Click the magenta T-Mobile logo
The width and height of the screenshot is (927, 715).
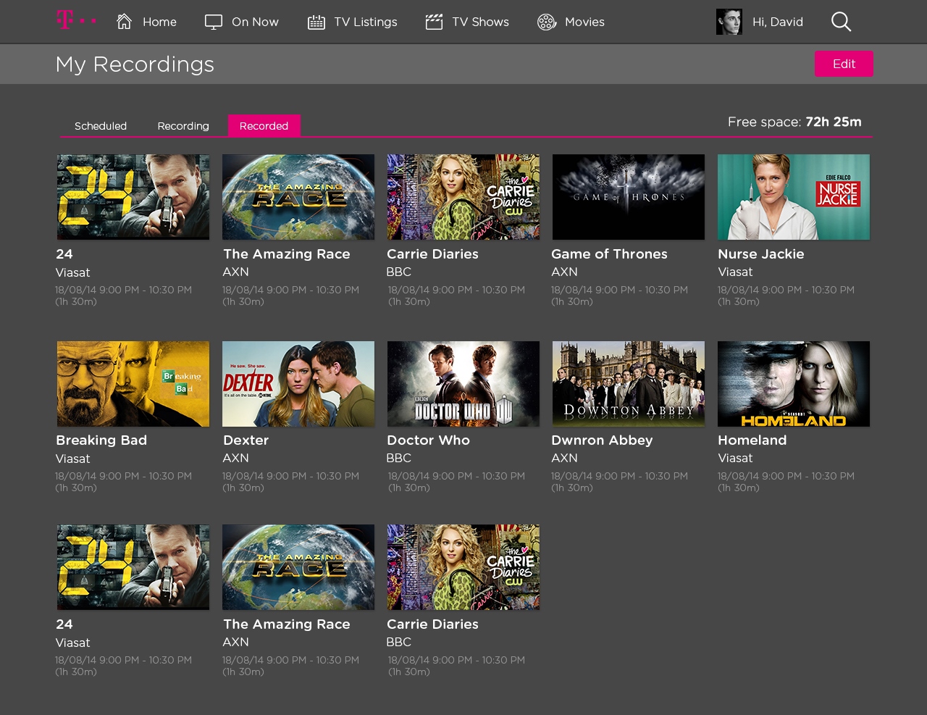point(76,20)
